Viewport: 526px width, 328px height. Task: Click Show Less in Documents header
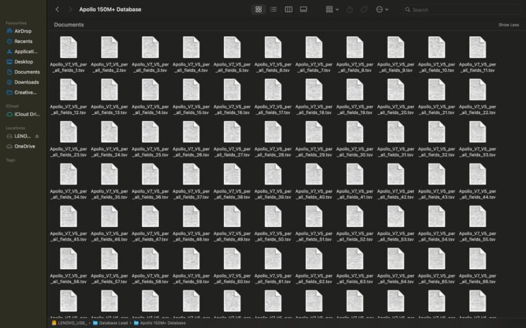pos(508,25)
